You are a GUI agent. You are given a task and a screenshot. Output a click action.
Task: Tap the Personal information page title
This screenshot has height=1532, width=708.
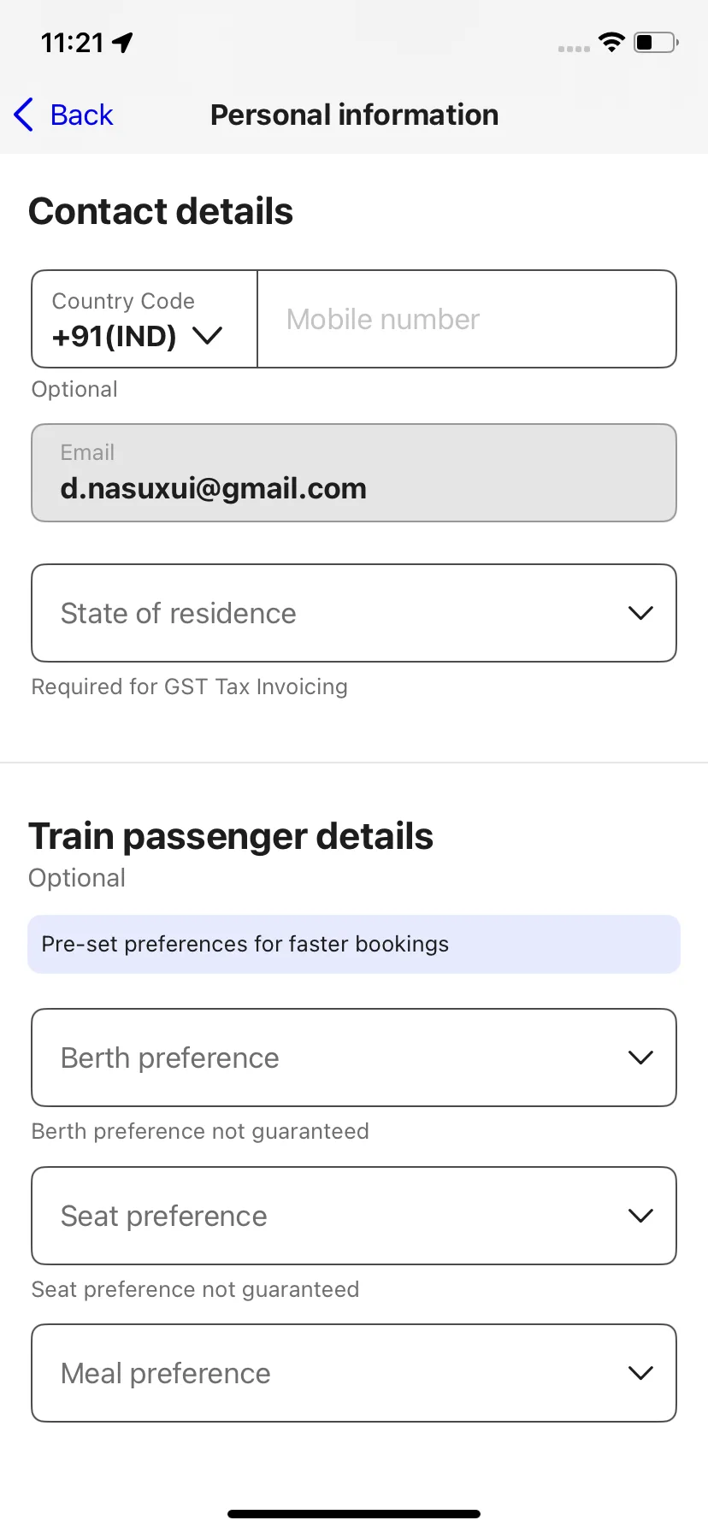[x=354, y=115]
